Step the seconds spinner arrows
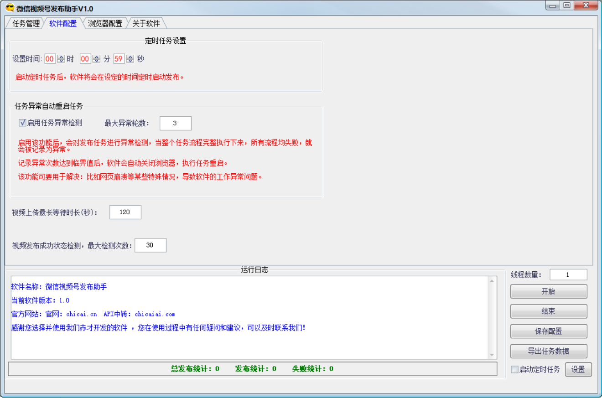The width and height of the screenshot is (602, 398). point(130,59)
